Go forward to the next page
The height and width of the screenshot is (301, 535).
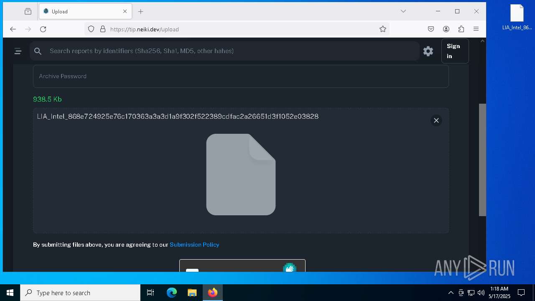[28, 29]
